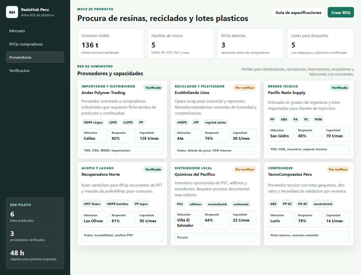
Task: Select the rPP tag
Action: (x=196, y=122)
